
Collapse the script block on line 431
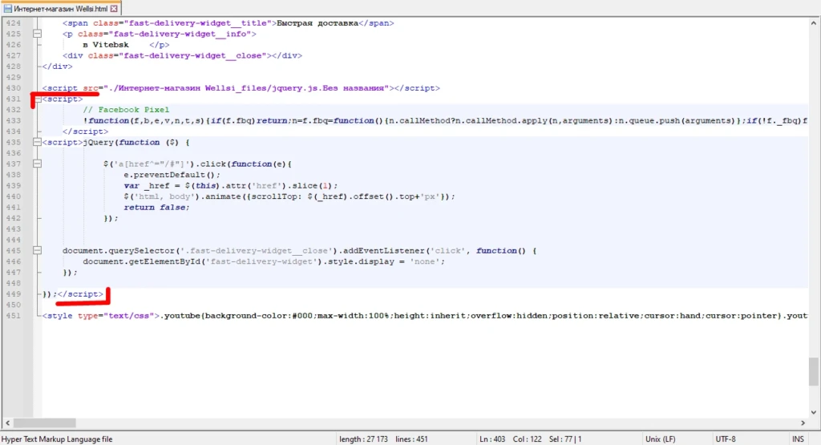pyautogui.click(x=37, y=99)
